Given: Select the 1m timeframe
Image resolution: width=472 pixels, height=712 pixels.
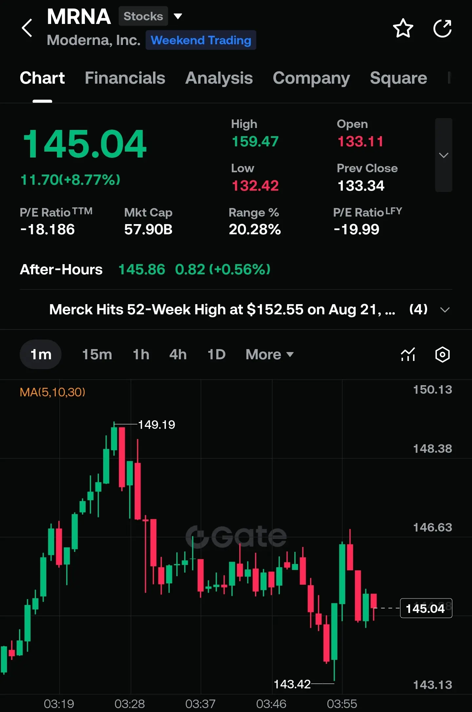Looking at the screenshot, I should (41, 354).
